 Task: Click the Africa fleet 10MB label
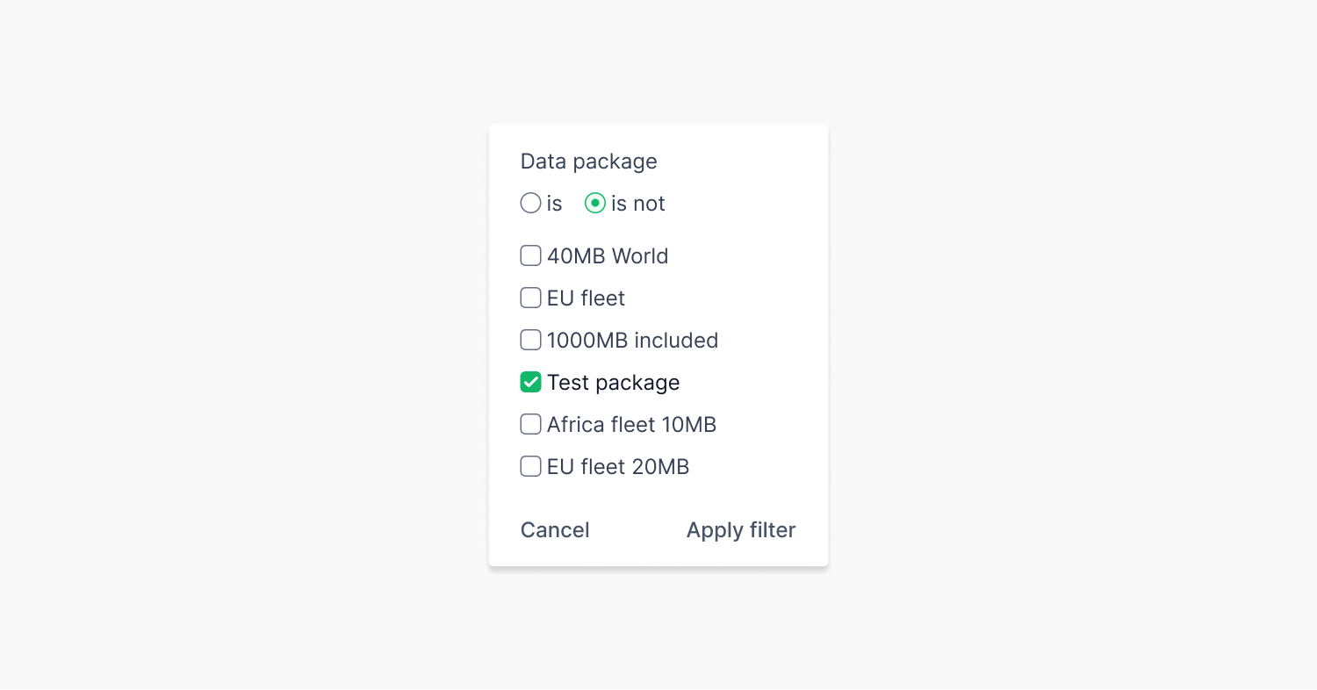tap(631, 424)
